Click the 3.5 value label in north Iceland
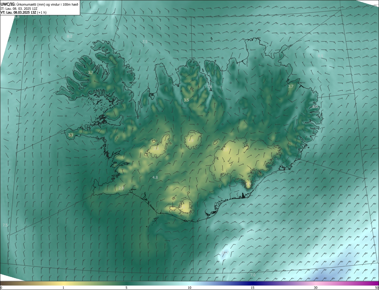This screenshot has height=290, width=379. pyautogui.click(x=186, y=100)
